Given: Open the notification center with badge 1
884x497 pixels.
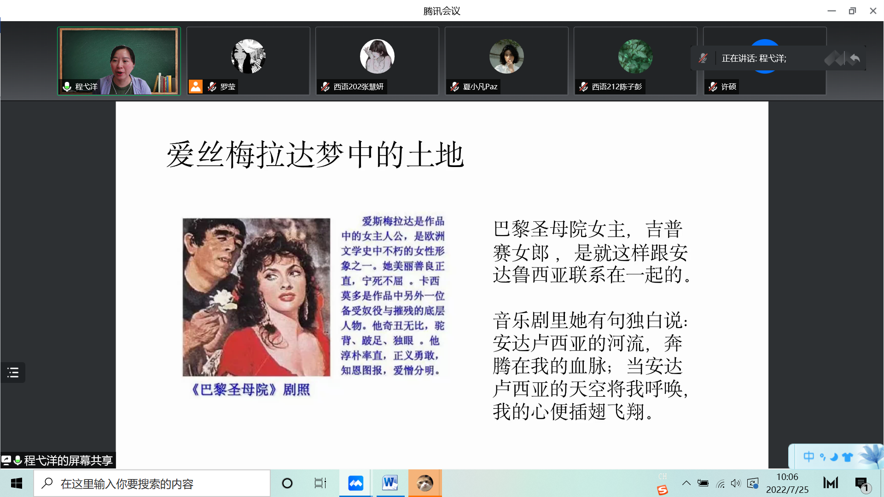Looking at the screenshot, I should tap(862, 484).
